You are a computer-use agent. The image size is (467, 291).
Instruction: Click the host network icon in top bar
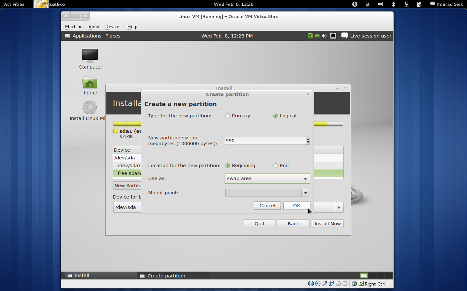point(406,4)
